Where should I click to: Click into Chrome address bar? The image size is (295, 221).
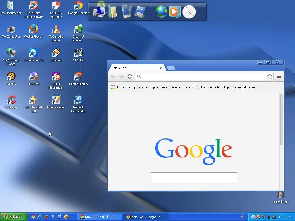[204, 76]
